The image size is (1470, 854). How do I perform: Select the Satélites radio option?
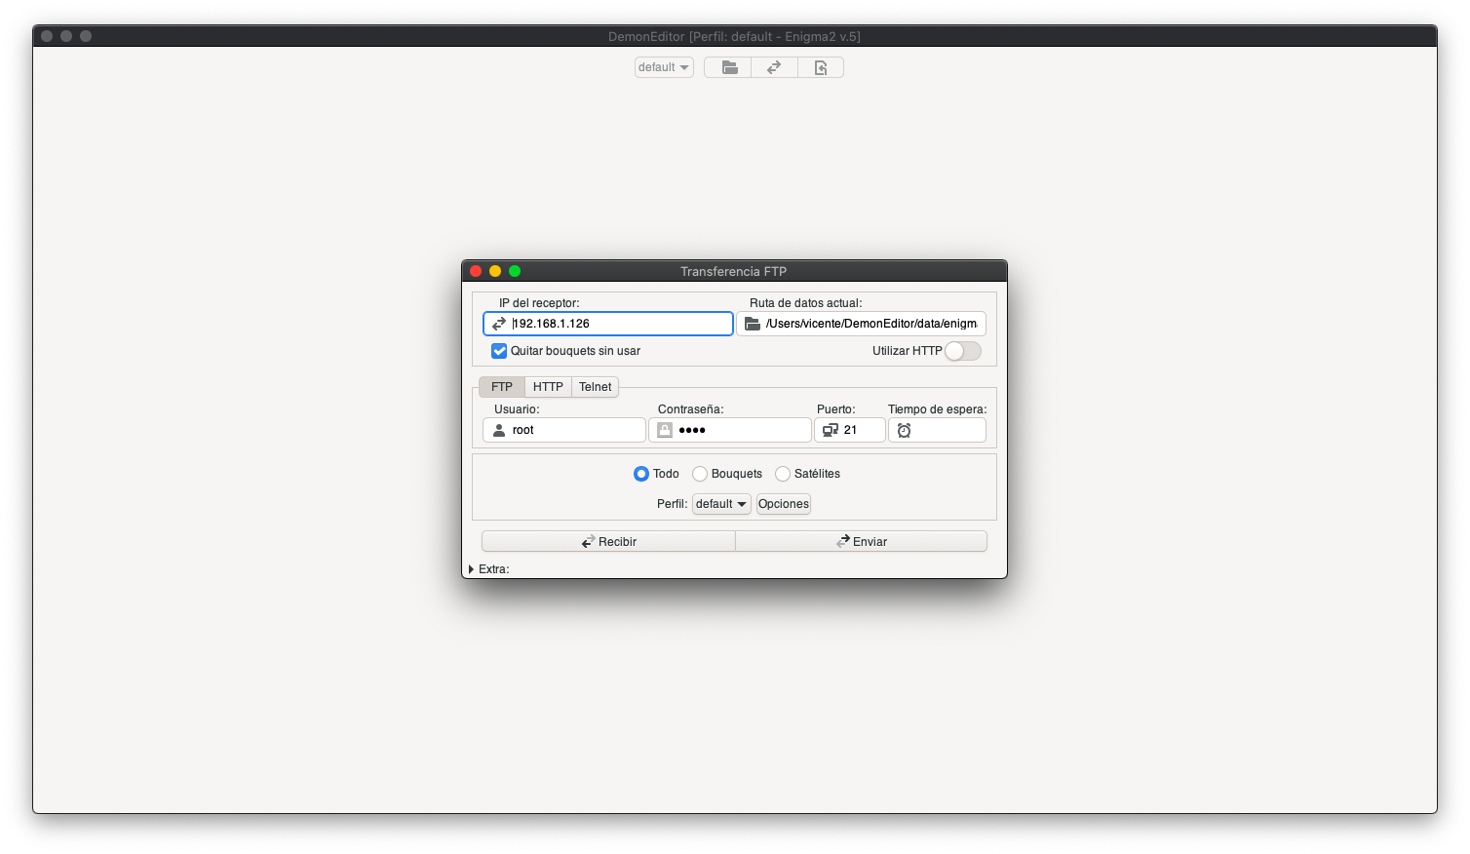(783, 474)
